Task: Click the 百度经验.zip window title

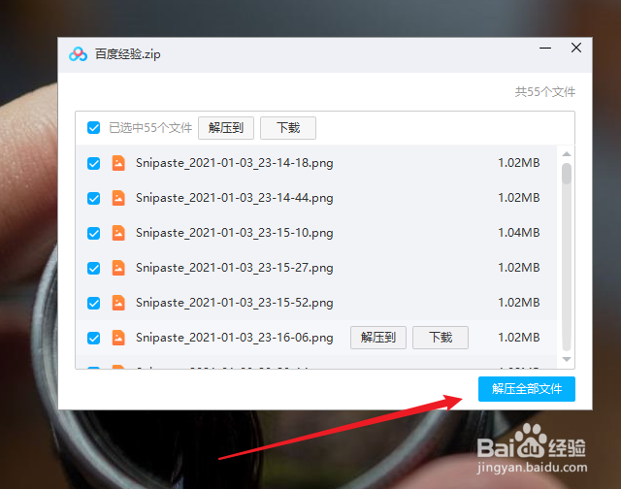Action: coord(127,54)
